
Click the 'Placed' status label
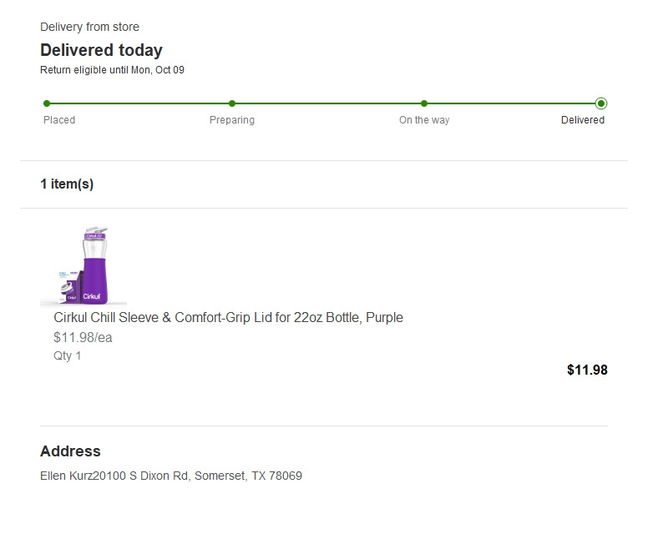(x=59, y=120)
